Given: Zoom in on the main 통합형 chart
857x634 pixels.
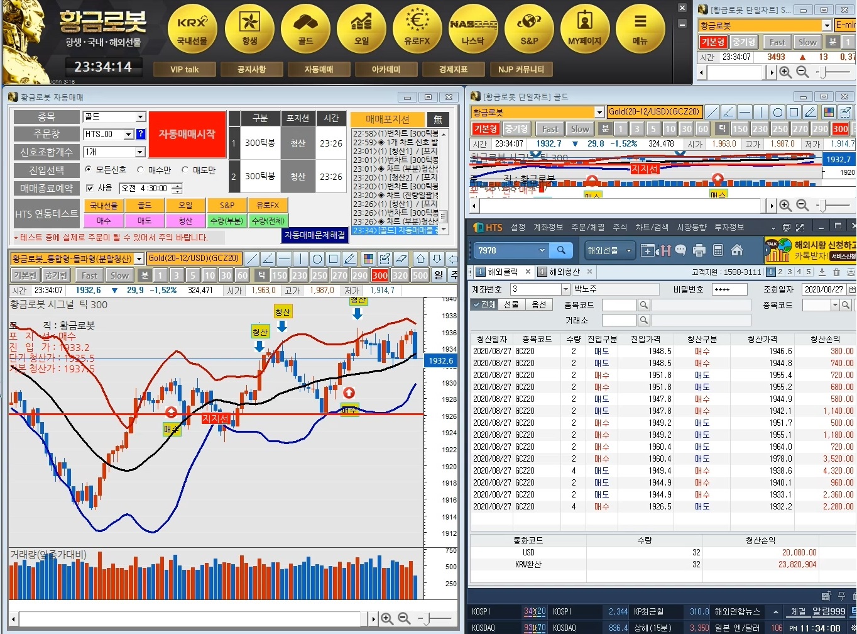Looking at the screenshot, I should [x=387, y=619].
